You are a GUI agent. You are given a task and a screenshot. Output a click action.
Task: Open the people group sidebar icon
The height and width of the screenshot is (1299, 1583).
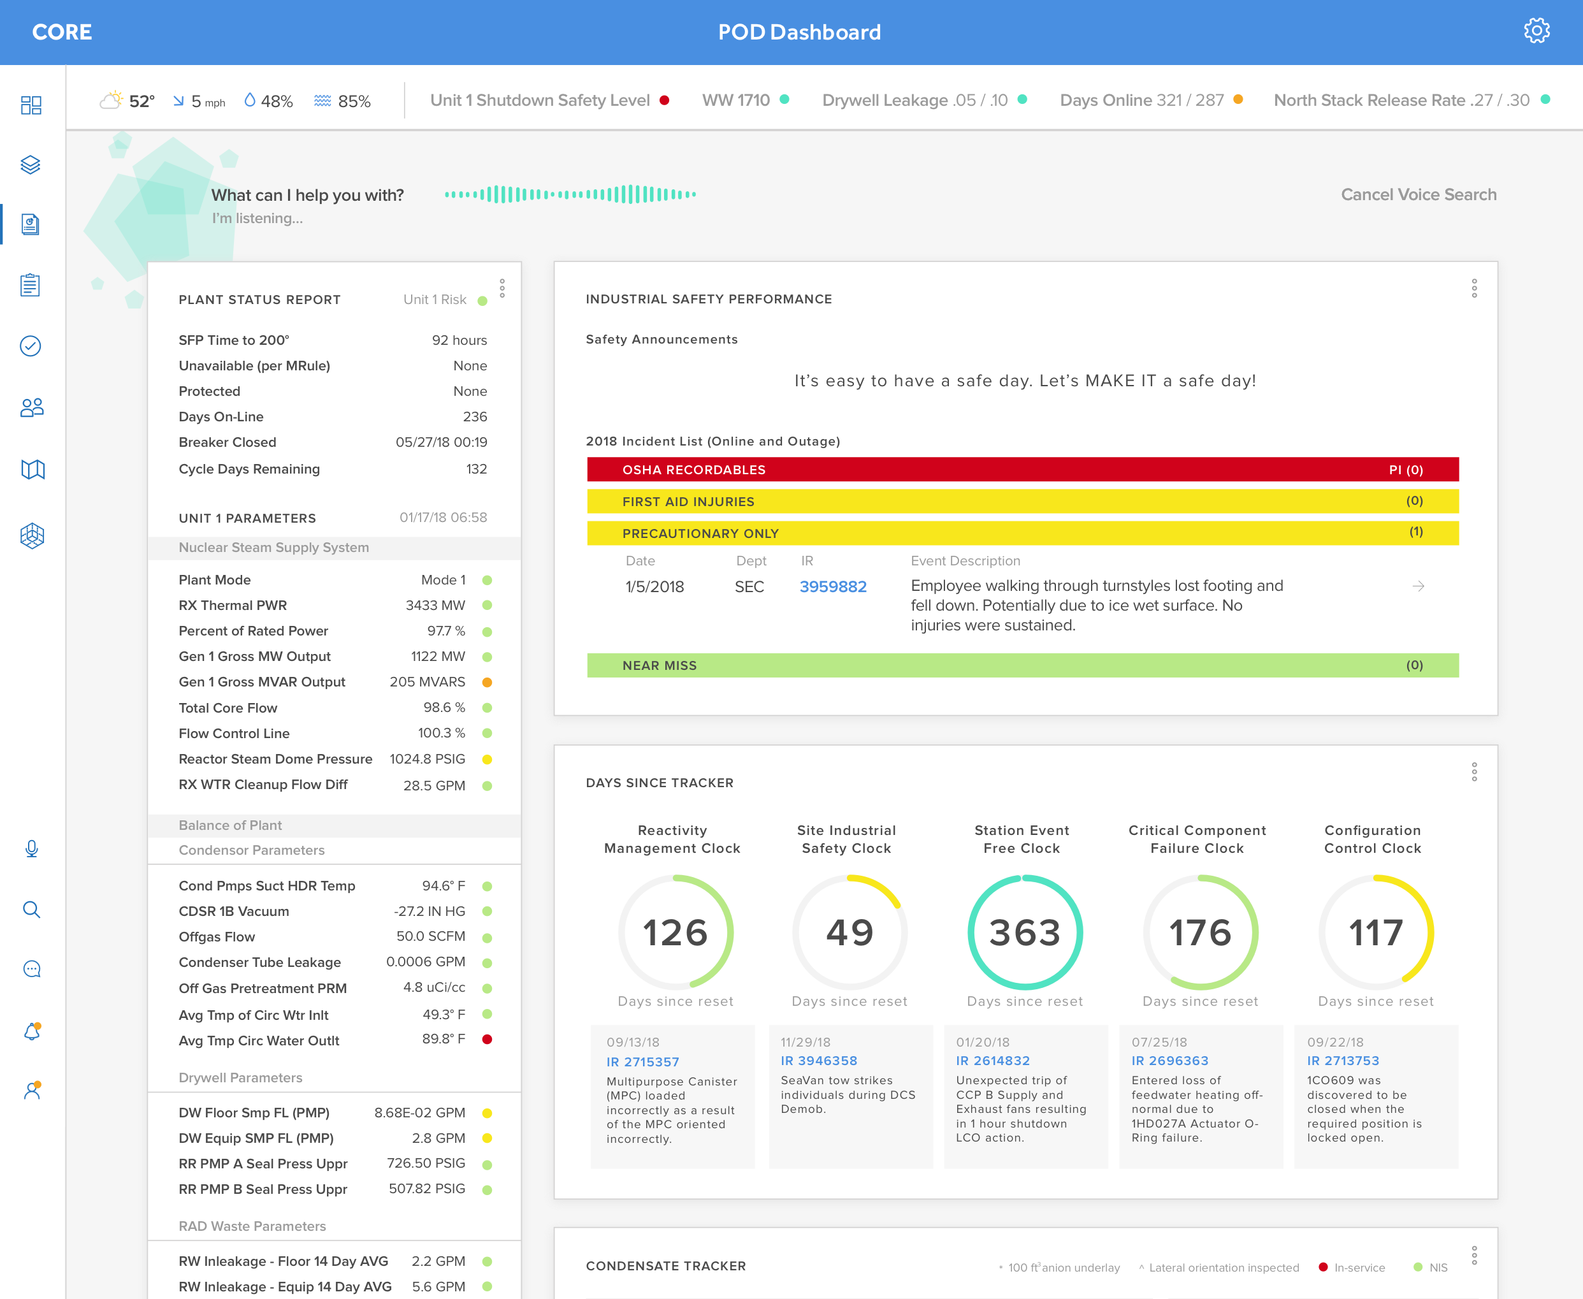click(31, 407)
